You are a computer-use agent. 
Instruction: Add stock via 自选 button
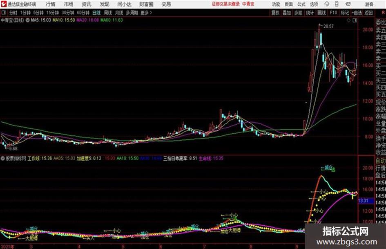pos(357,13)
